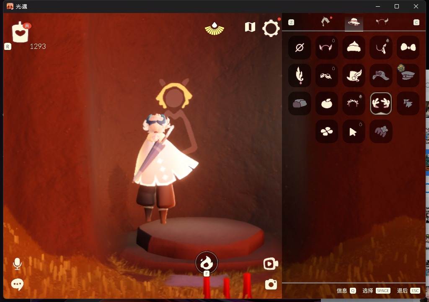This screenshot has width=429, height=302.
Task: Open the chat speech bubble
Action: pyautogui.click(x=17, y=284)
